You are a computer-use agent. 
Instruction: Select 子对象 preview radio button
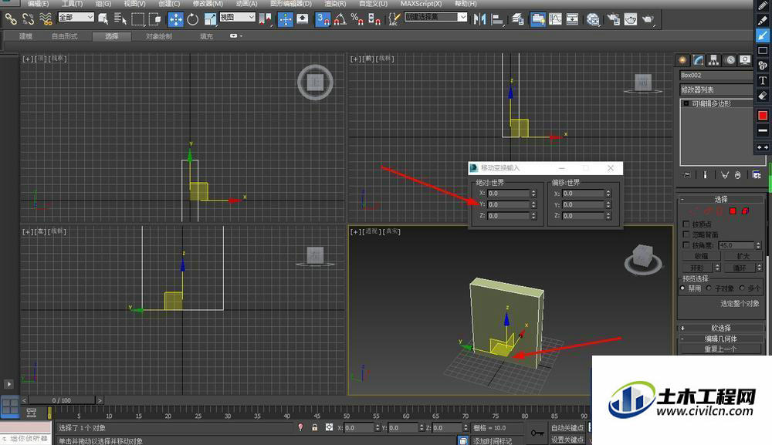click(709, 288)
